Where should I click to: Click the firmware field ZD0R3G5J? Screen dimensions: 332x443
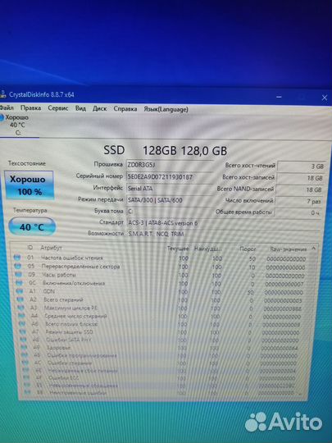point(170,165)
